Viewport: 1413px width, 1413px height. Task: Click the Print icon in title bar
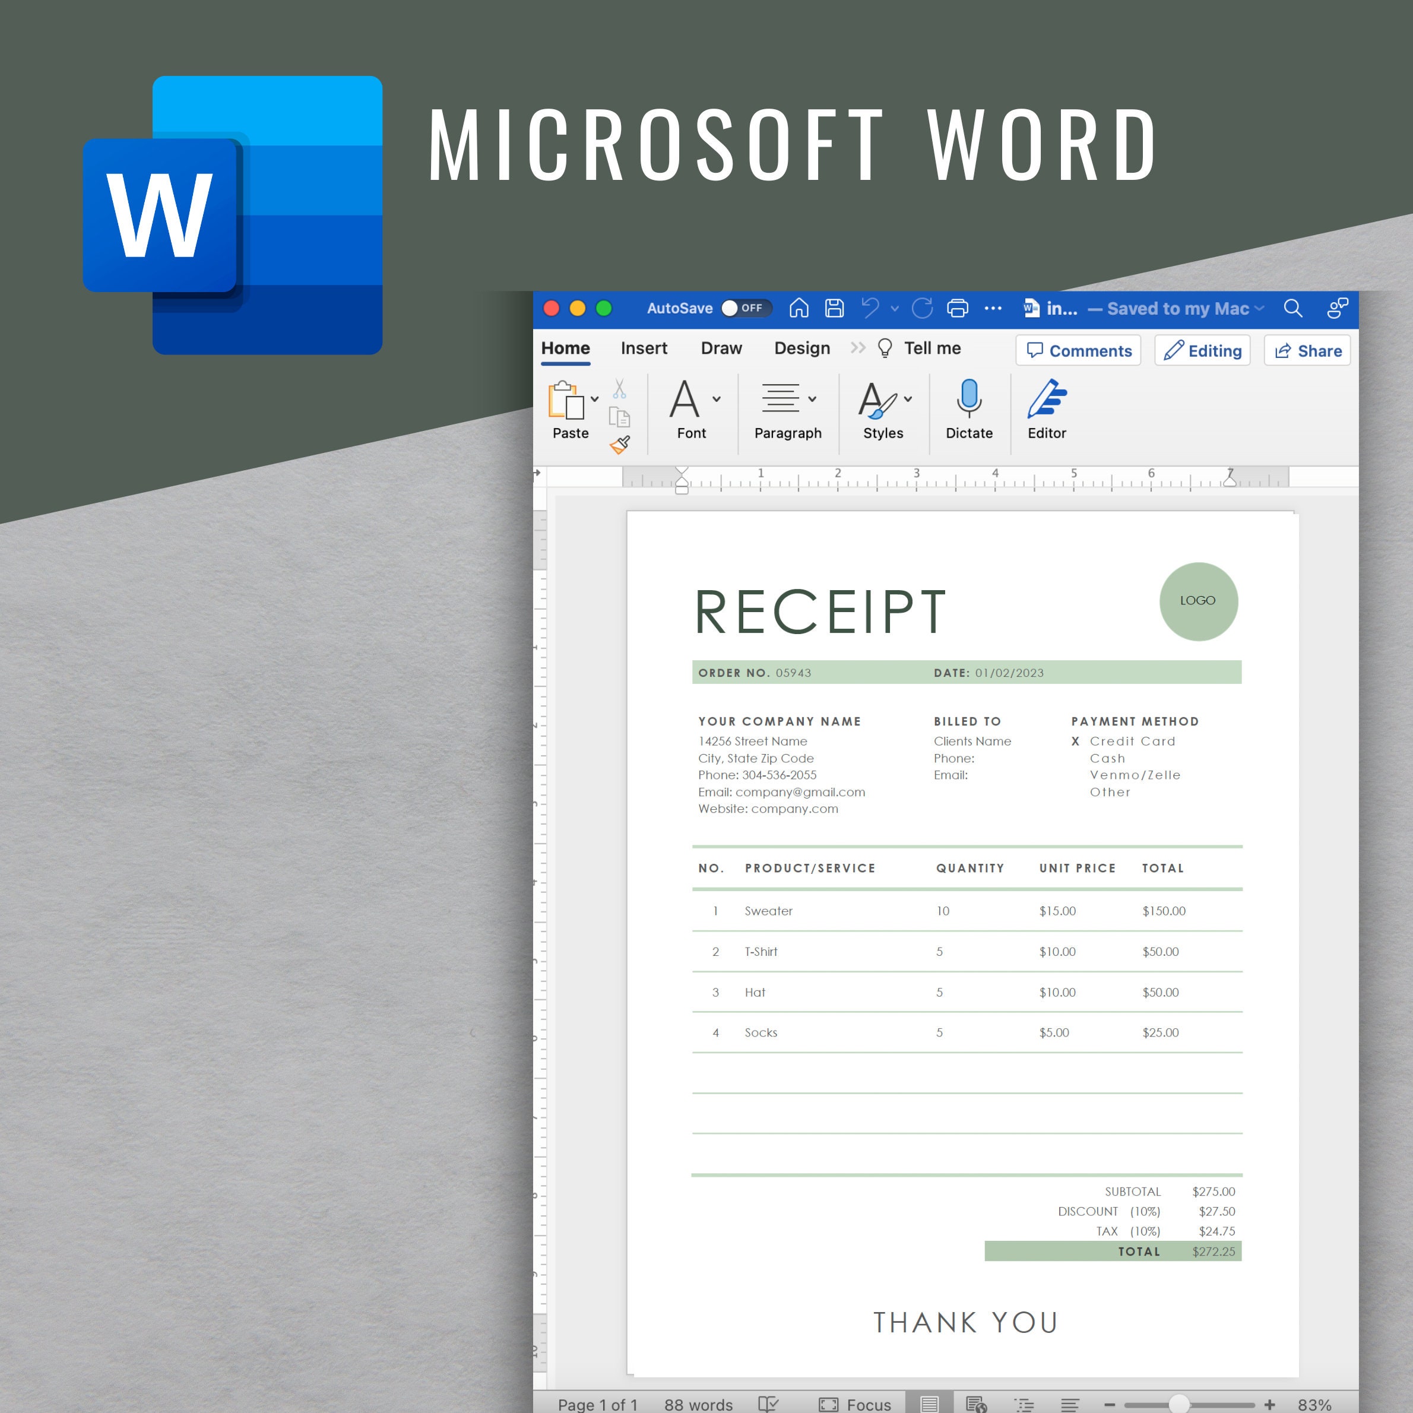click(x=958, y=309)
